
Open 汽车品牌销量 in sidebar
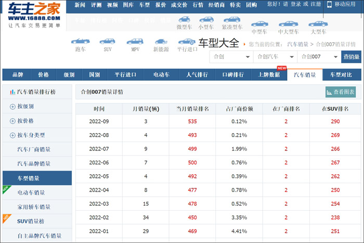coord(34,164)
